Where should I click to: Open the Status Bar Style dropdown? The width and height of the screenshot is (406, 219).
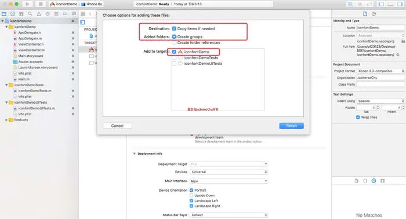pyautogui.click(x=229, y=215)
